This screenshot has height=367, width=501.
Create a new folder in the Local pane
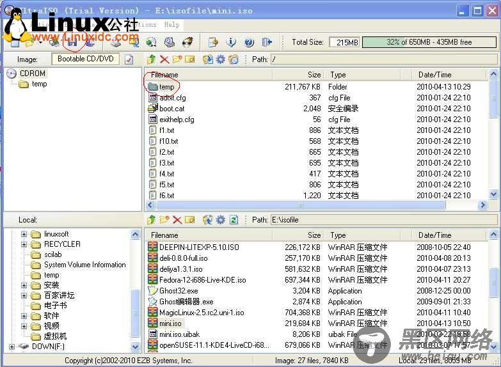tap(164, 220)
